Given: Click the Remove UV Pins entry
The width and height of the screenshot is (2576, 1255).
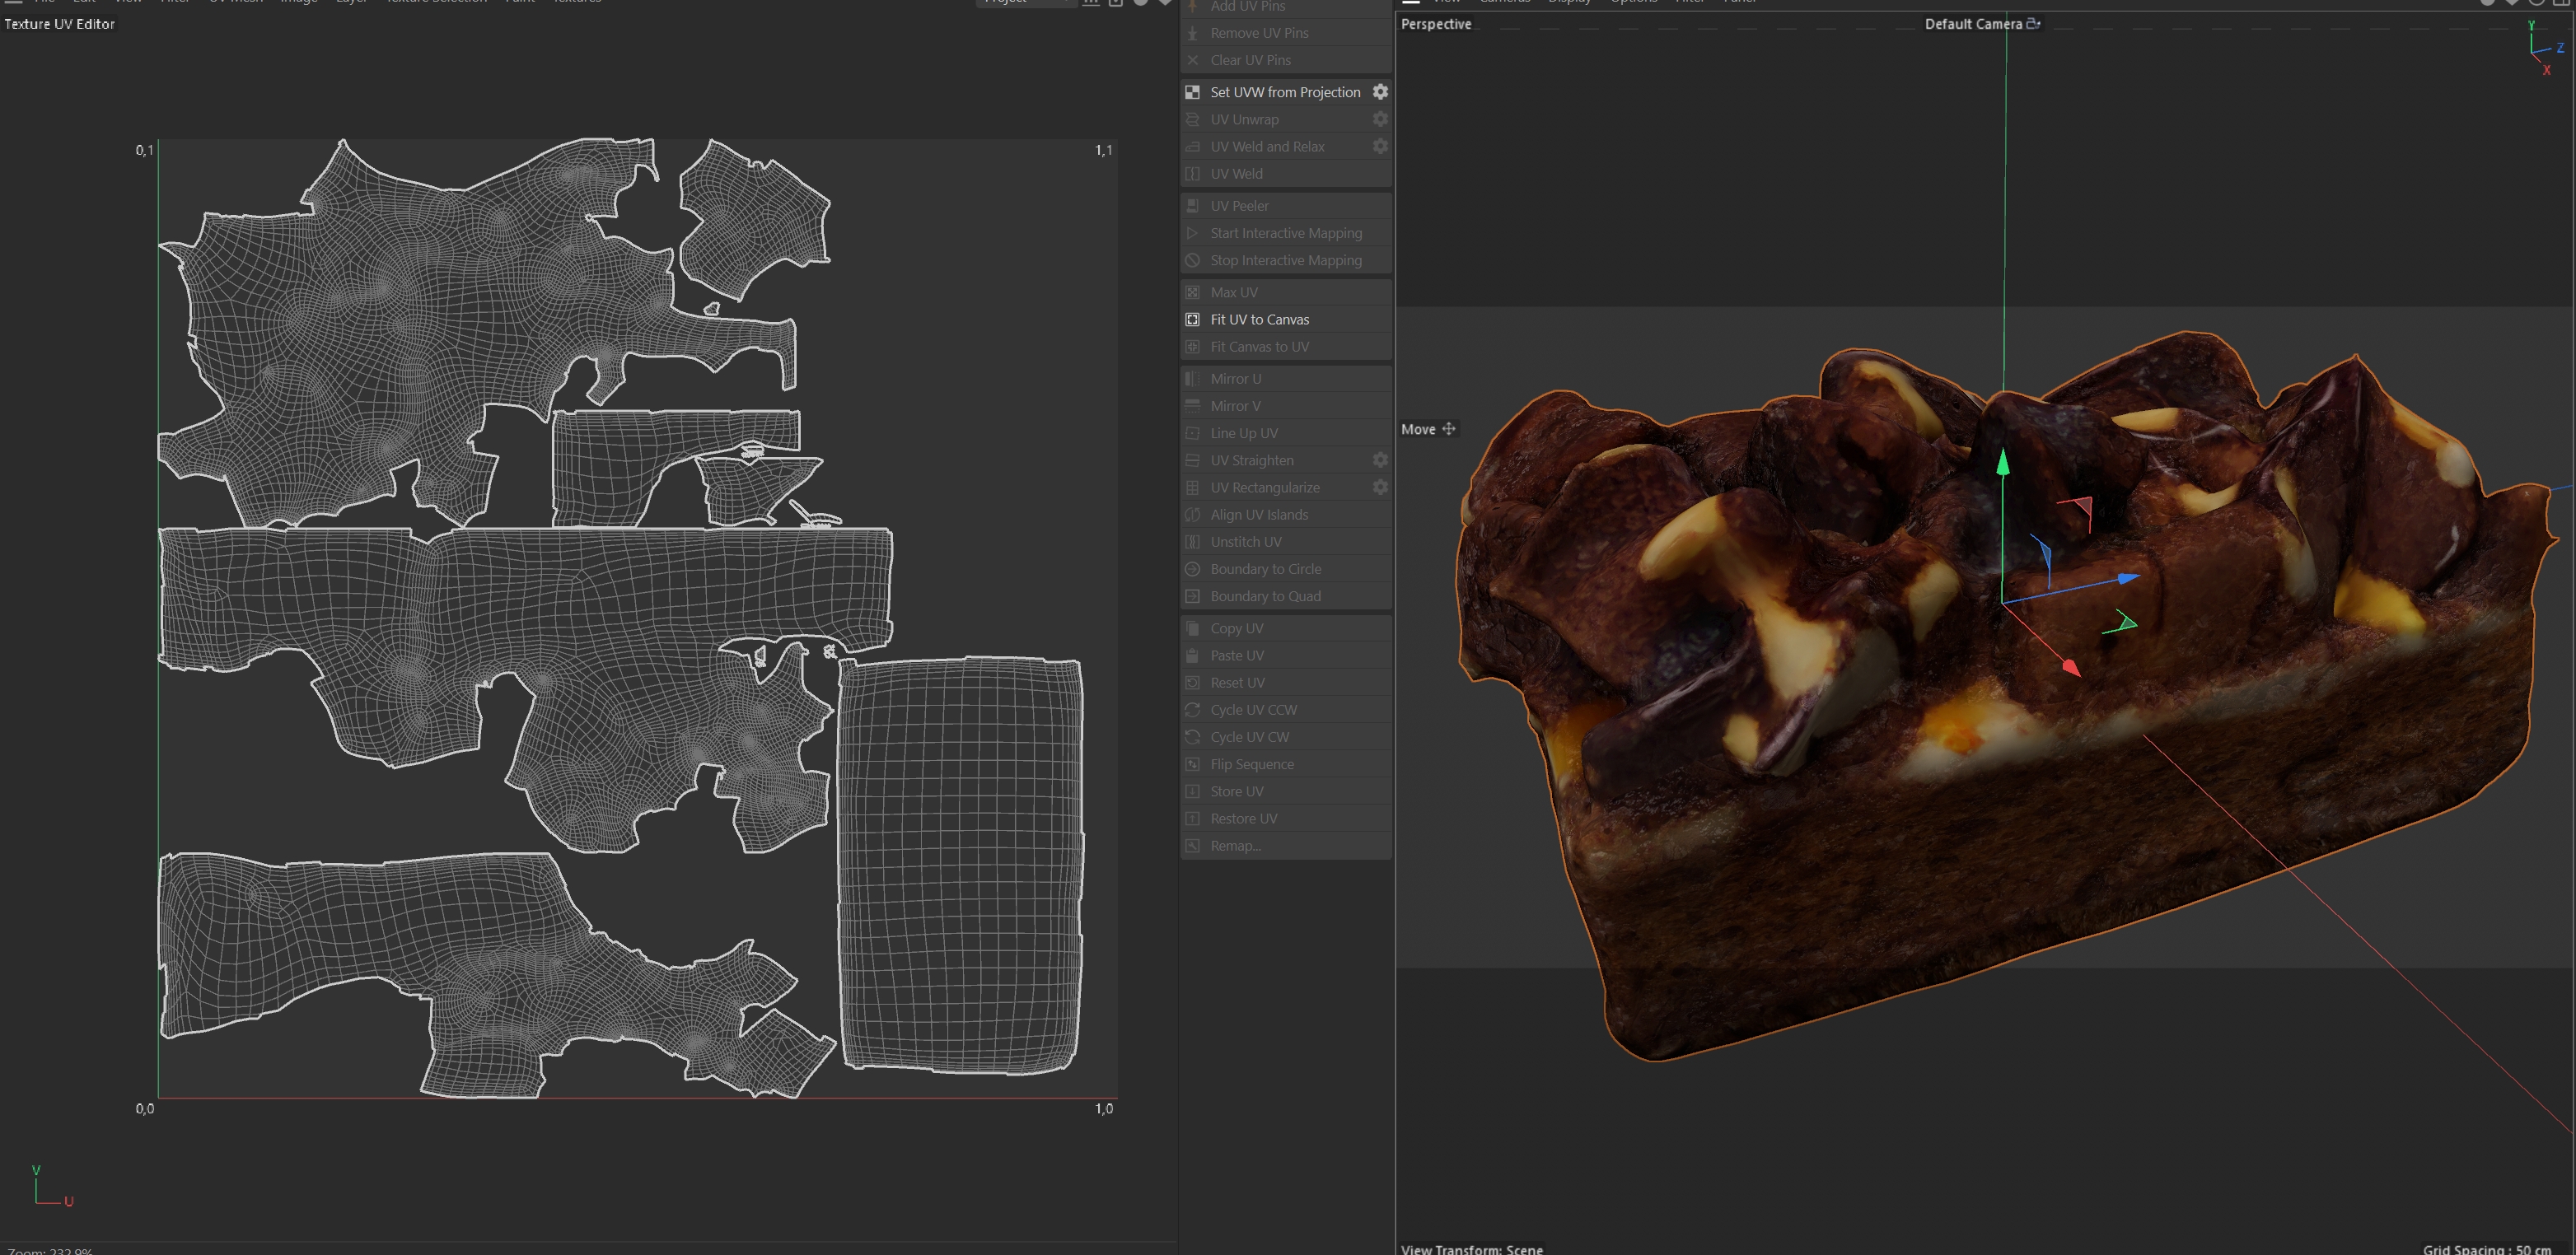Looking at the screenshot, I should 1259,33.
